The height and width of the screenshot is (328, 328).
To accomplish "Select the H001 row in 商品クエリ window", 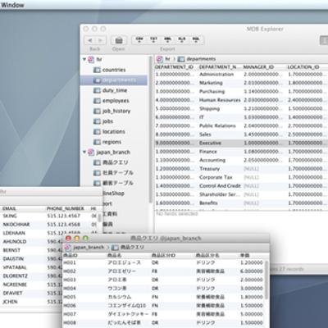I will coord(164,262).
